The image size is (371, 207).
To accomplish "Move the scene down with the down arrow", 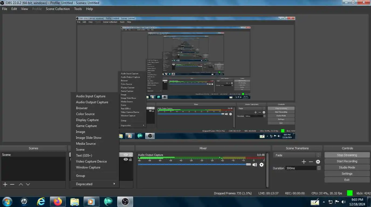I will click(x=28, y=184).
